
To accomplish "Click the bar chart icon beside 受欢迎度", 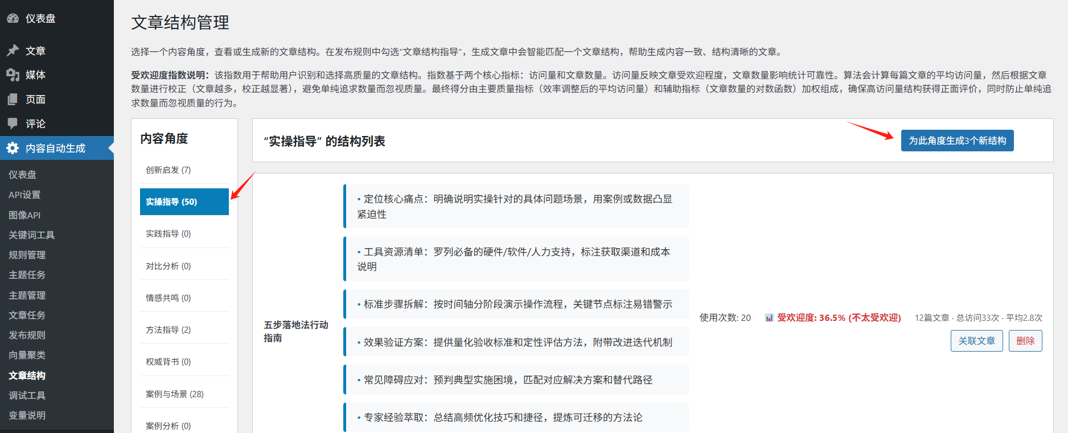I will click(769, 317).
